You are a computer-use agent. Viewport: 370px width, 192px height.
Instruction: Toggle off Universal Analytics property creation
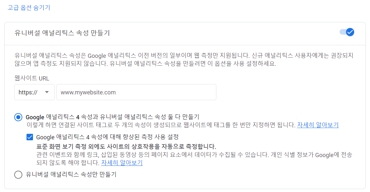[346, 31]
